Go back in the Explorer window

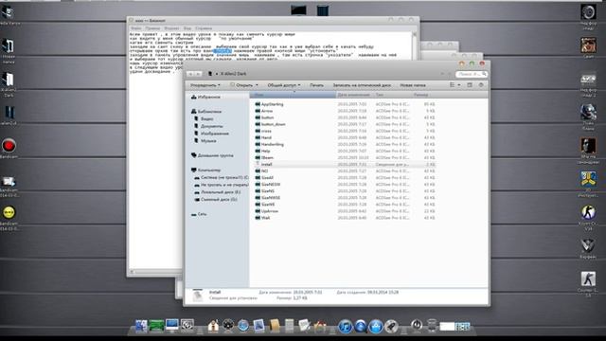click(190, 74)
